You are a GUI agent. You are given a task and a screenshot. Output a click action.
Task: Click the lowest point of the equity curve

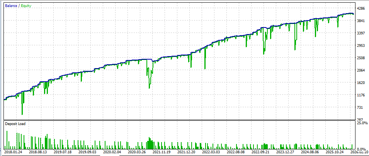tap(22, 115)
